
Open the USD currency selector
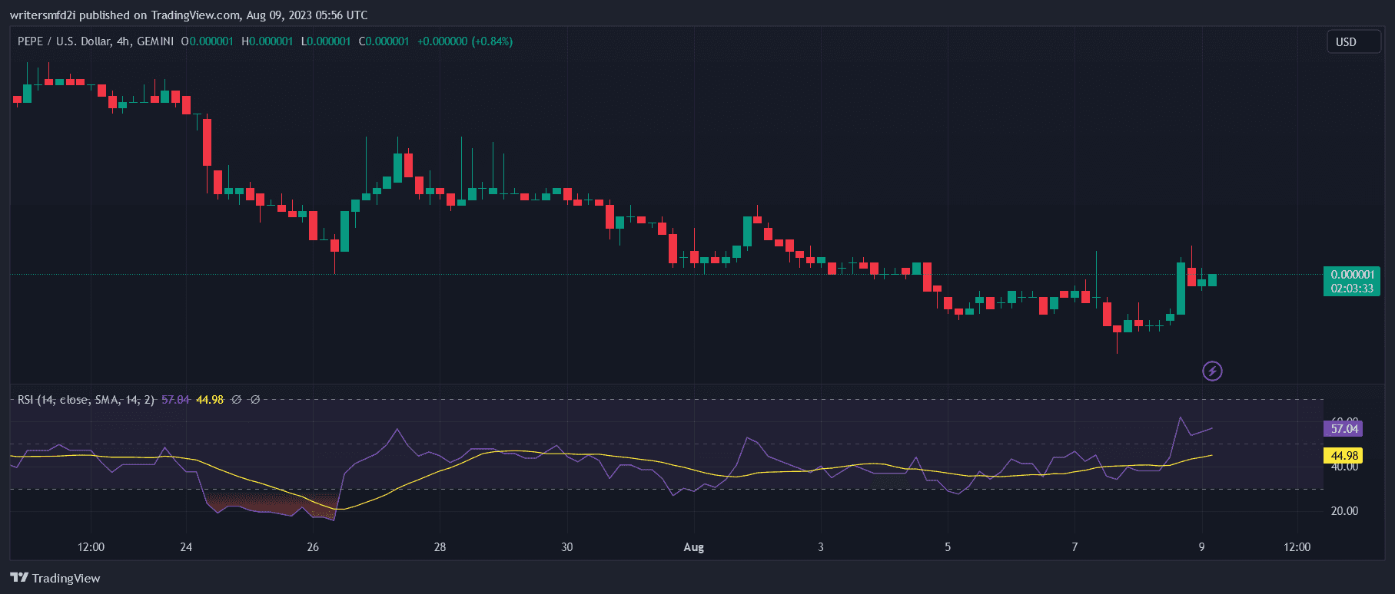coord(1353,42)
